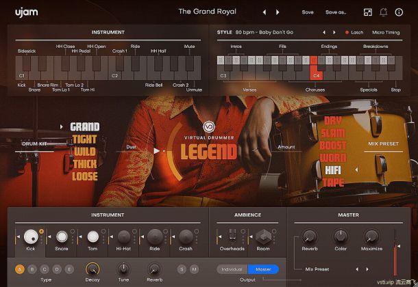Open the info icon
The image size is (418, 287).
[399, 12]
